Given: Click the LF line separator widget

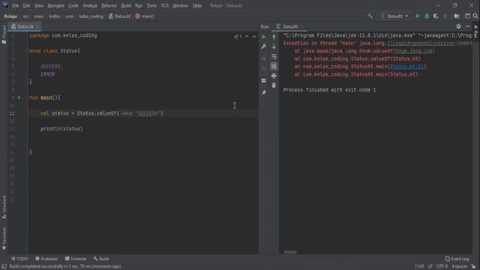Looking at the screenshot, I should point(430,266).
